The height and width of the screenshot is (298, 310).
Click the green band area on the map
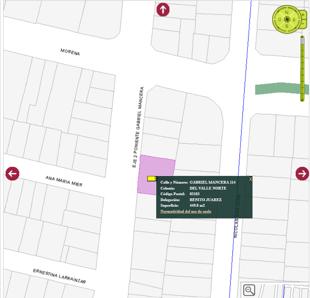point(276,89)
